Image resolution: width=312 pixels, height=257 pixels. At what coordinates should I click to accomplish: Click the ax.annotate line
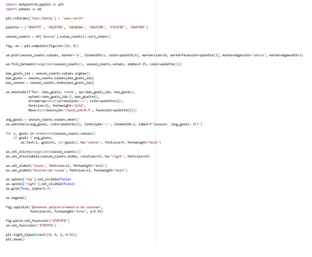pyautogui.click(x=70, y=92)
